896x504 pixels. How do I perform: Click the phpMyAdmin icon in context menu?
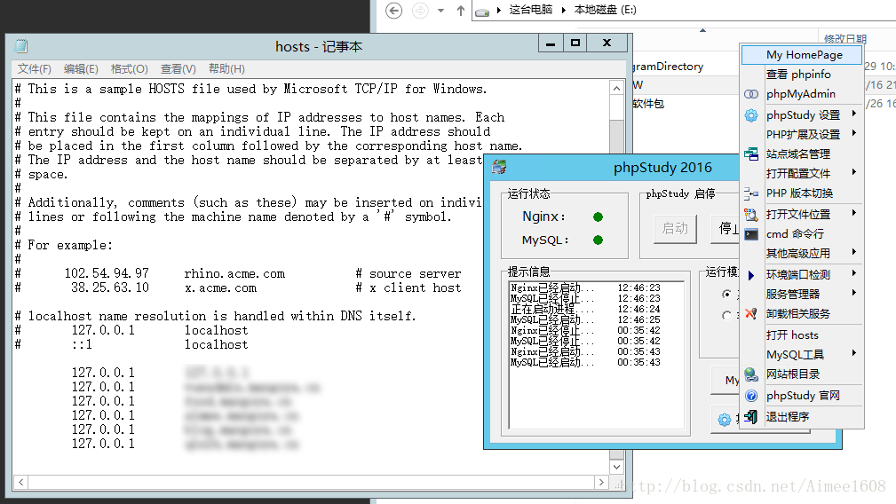pos(751,94)
